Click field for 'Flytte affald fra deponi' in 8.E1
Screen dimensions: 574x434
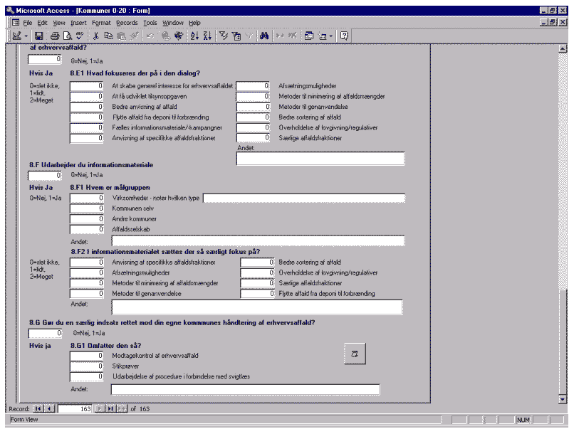[x=86, y=117]
